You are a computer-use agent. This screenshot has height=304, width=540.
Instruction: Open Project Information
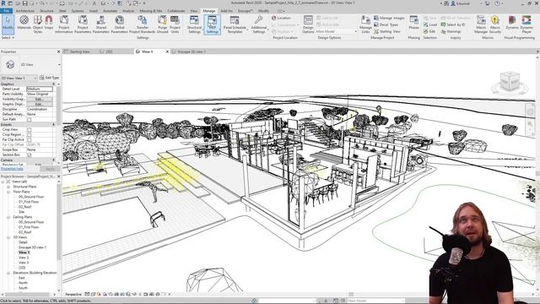click(x=64, y=24)
